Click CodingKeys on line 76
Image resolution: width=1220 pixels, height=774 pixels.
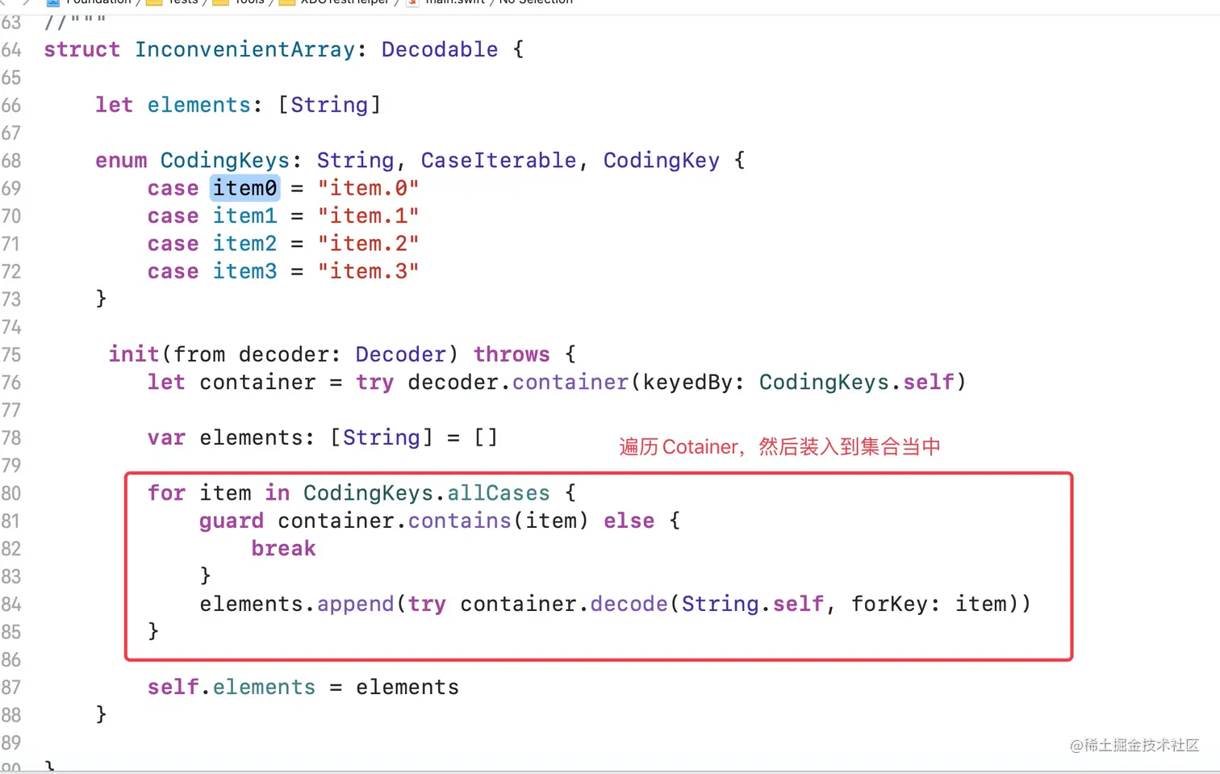[x=824, y=382]
